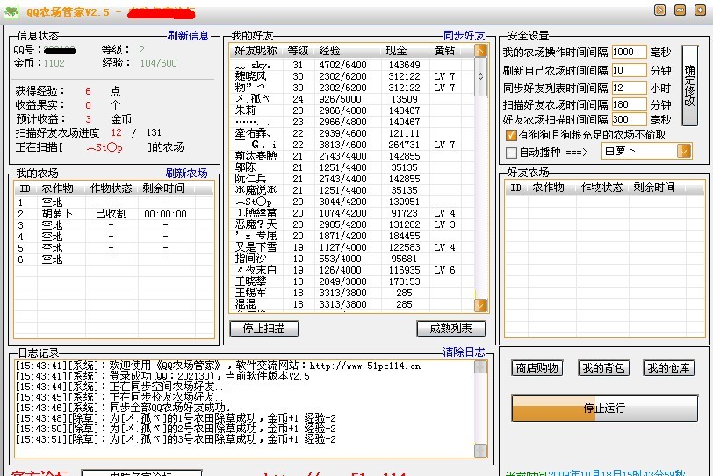
Task: Open 我的仓库
Action: pyautogui.click(x=668, y=367)
